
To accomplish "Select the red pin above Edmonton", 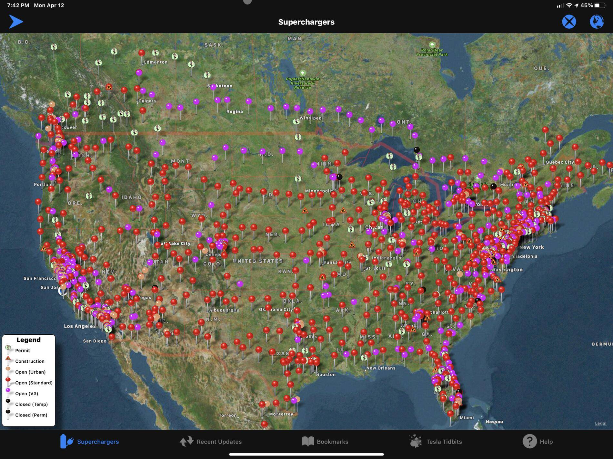I will coord(141,53).
